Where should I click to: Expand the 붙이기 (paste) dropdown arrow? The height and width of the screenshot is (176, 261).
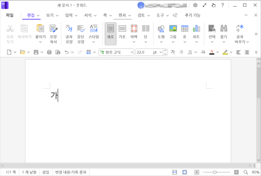(40, 42)
